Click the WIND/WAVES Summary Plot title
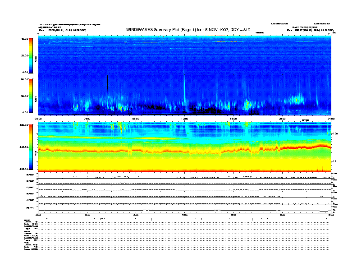 pos(188,30)
